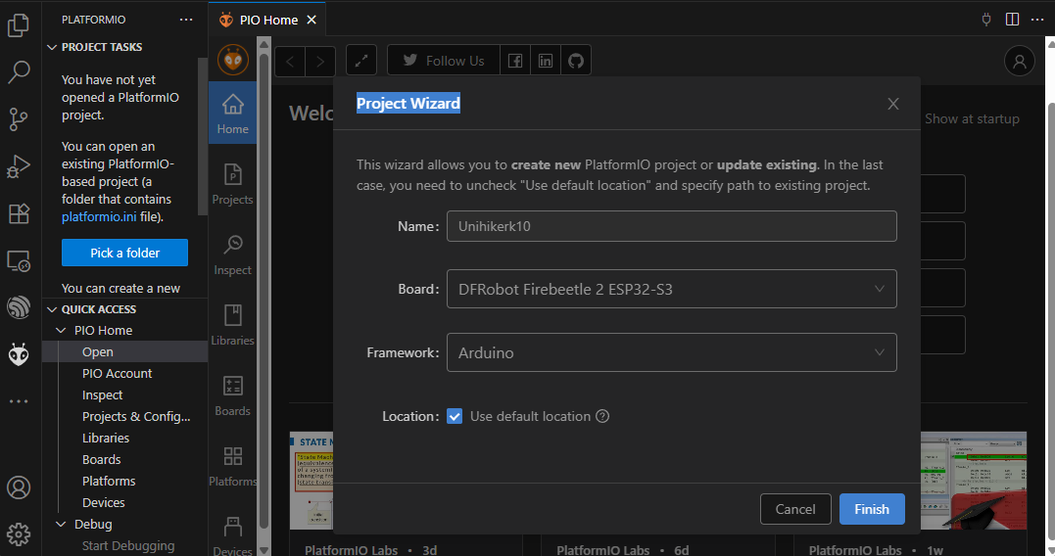Navigate forward in PIO Home toolbar
Image resolution: width=1055 pixels, height=556 pixels.
(x=320, y=62)
